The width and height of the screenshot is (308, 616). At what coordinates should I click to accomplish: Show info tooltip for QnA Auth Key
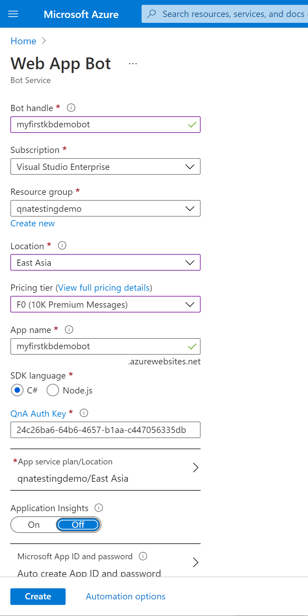pyautogui.click(x=84, y=413)
